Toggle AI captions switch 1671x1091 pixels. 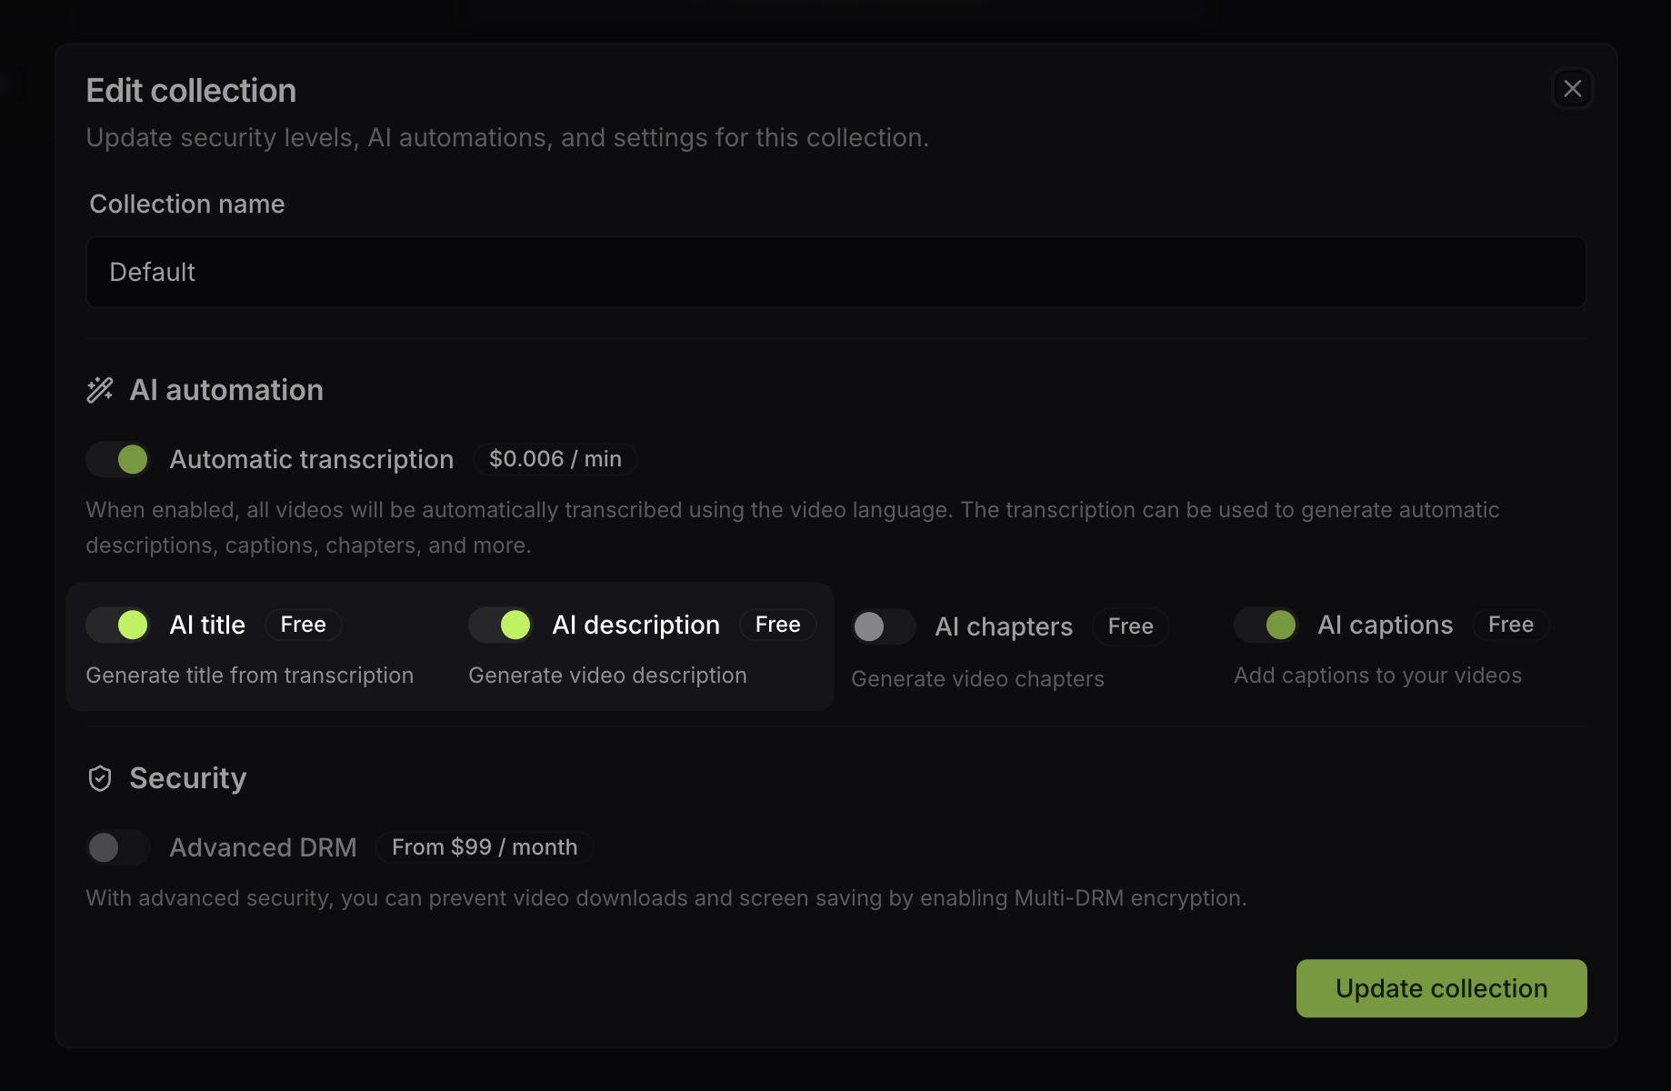[1266, 625]
